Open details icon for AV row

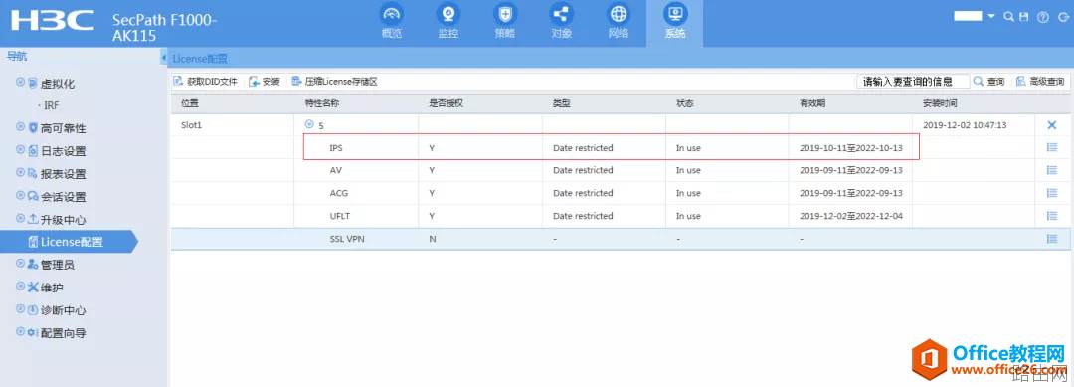(x=1052, y=170)
